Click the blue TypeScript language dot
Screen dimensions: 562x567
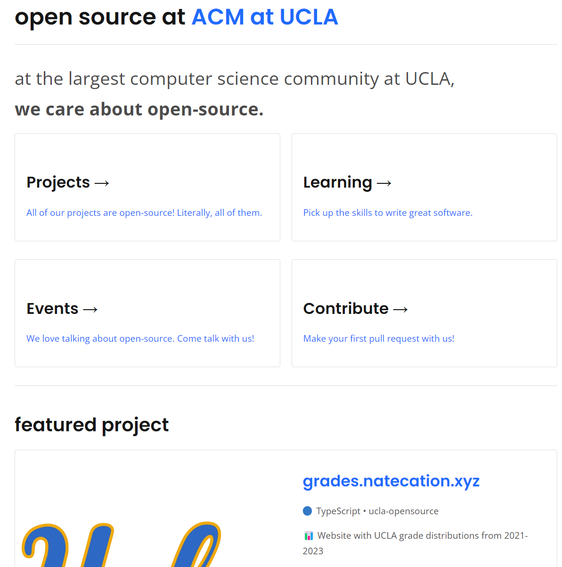point(307,510)
